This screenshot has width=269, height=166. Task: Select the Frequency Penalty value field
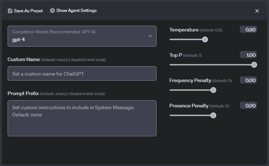coord(248,80)
